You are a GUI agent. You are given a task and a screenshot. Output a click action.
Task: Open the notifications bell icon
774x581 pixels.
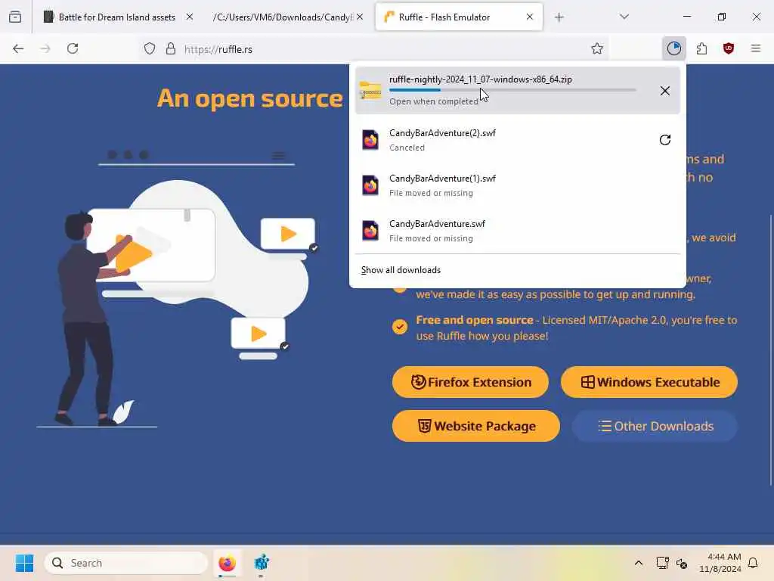[x=753, y=563]
